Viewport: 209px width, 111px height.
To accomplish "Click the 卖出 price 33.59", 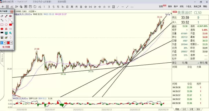I will [x=185, y=18].
